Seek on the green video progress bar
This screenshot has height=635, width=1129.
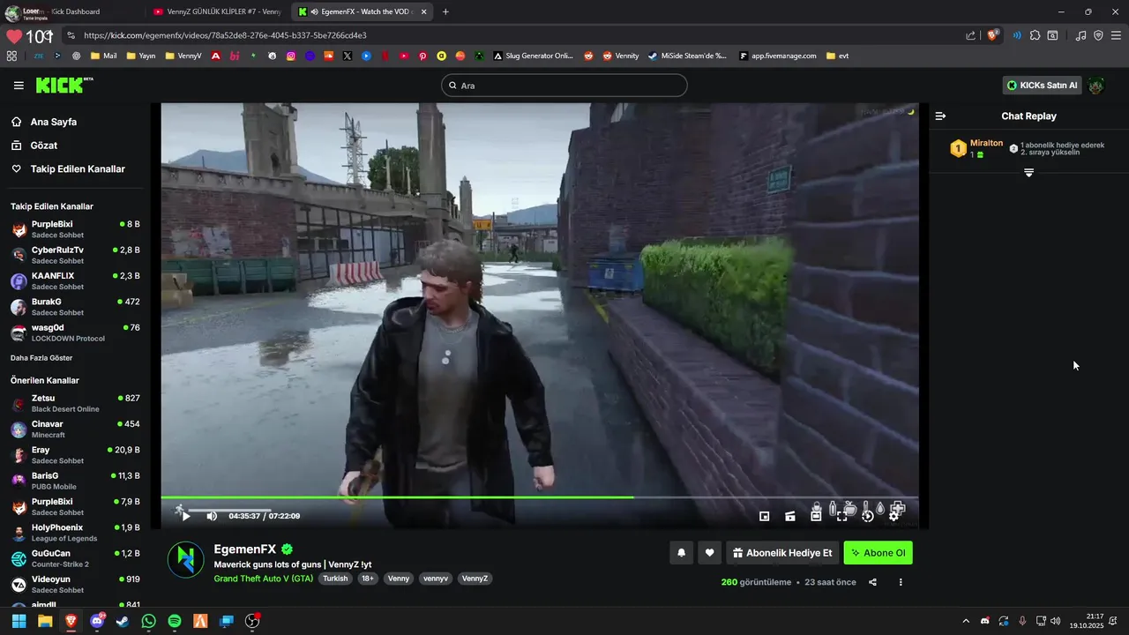pyautogui.click(x=539, y=497)
